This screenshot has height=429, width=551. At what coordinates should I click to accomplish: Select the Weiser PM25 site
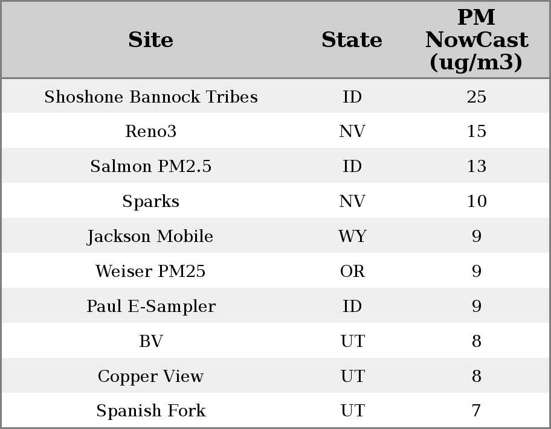(151, 272)
